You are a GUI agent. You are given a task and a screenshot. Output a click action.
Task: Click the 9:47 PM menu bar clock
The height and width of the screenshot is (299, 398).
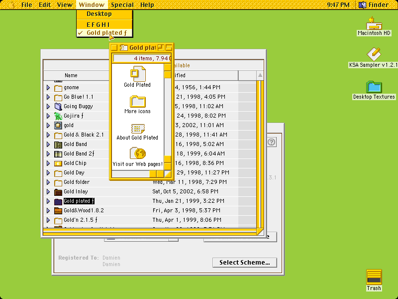click(338, 5)
